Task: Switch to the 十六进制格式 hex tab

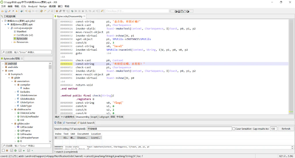Action: pos(67,117)
